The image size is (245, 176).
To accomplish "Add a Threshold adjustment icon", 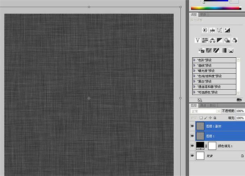I will [x=216, y=50].
